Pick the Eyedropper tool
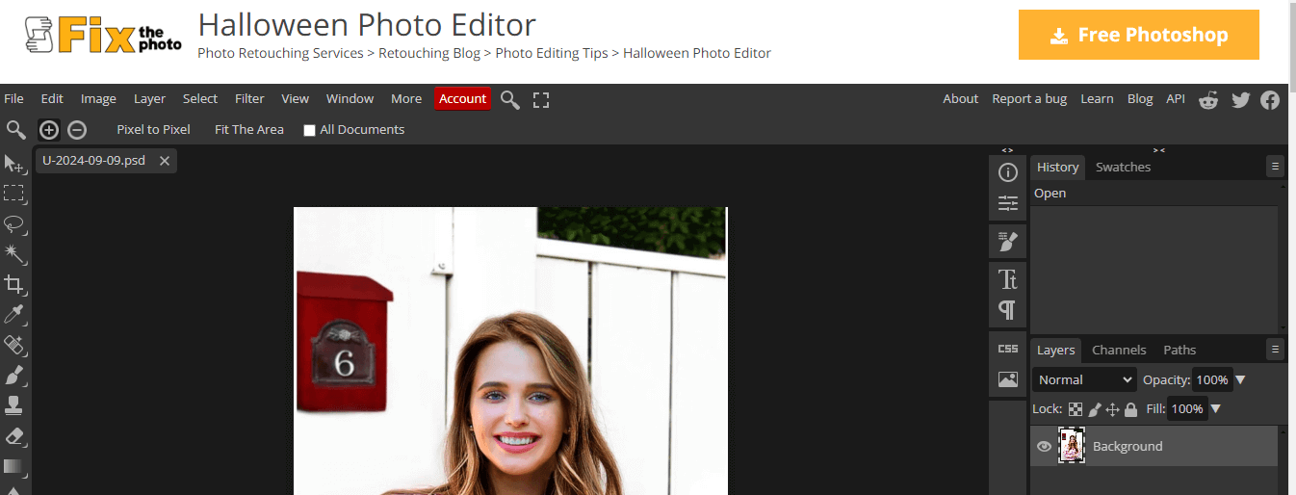This screenshot has width=1296, height=495. click(x=14, y=314)
